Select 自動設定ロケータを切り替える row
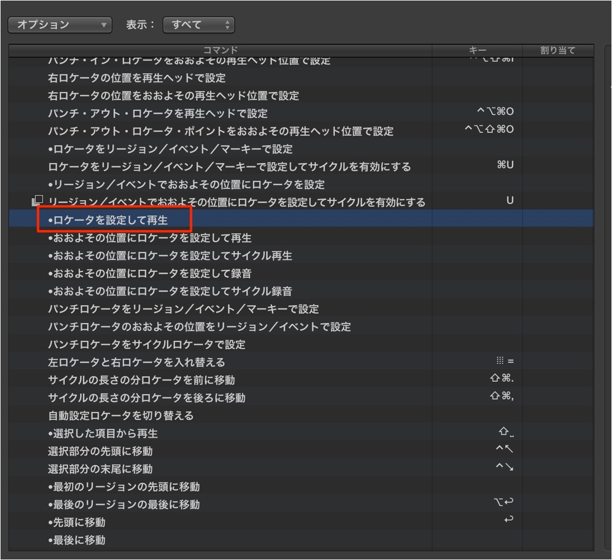This screenshot has width=612, height=560. 301,416
